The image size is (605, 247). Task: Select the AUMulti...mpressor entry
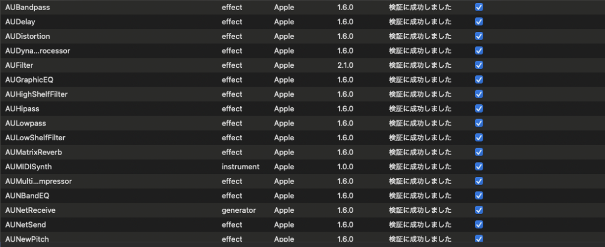38,181
